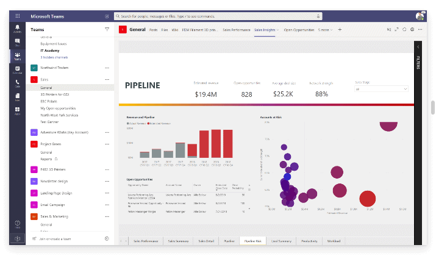Open the Activity feed in the sidebar
This screenshot has height=256, width=436.
[17, 29]
